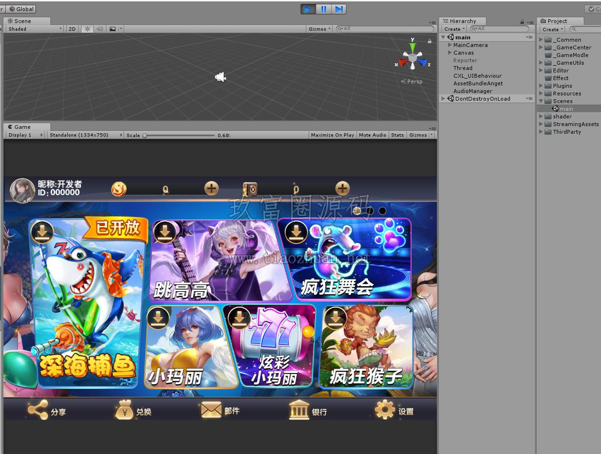Image resolution: width=601 pixels, height=454 pixels.
Task: Advance one frame with the Step button
Action: pyautogui.click(x=339, y=9)
